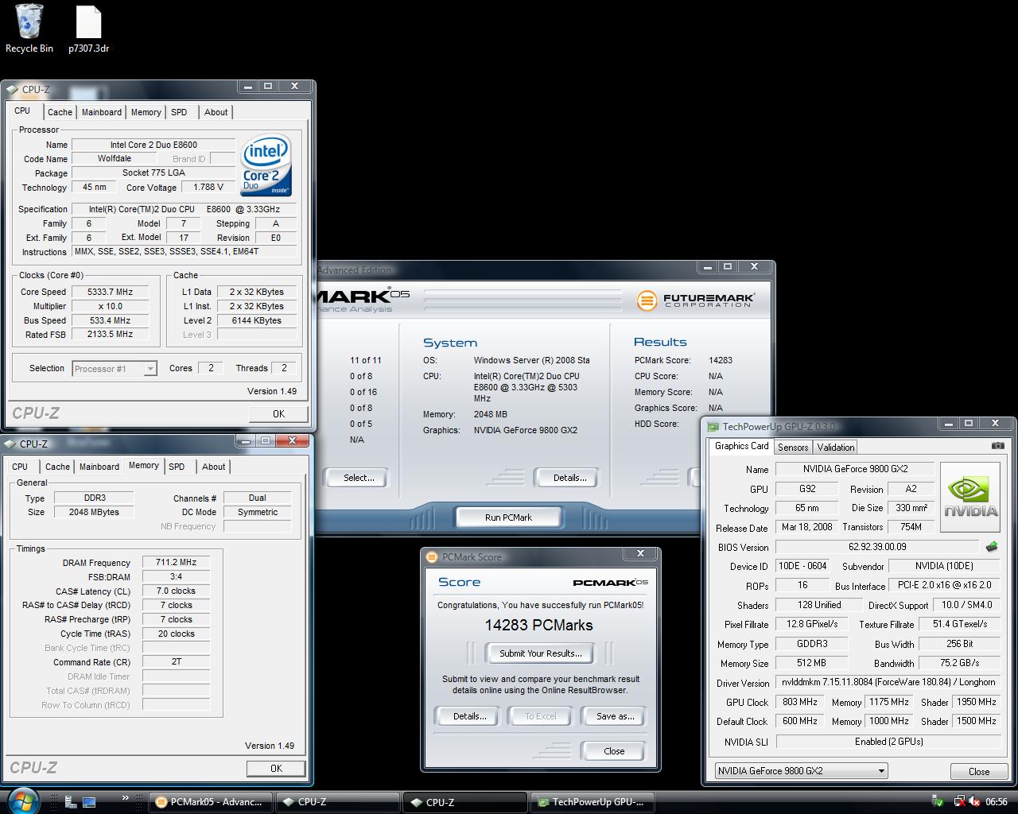
Task: Open Memory tab in upper CPU-Z window
Action: [x=146, y=112]
